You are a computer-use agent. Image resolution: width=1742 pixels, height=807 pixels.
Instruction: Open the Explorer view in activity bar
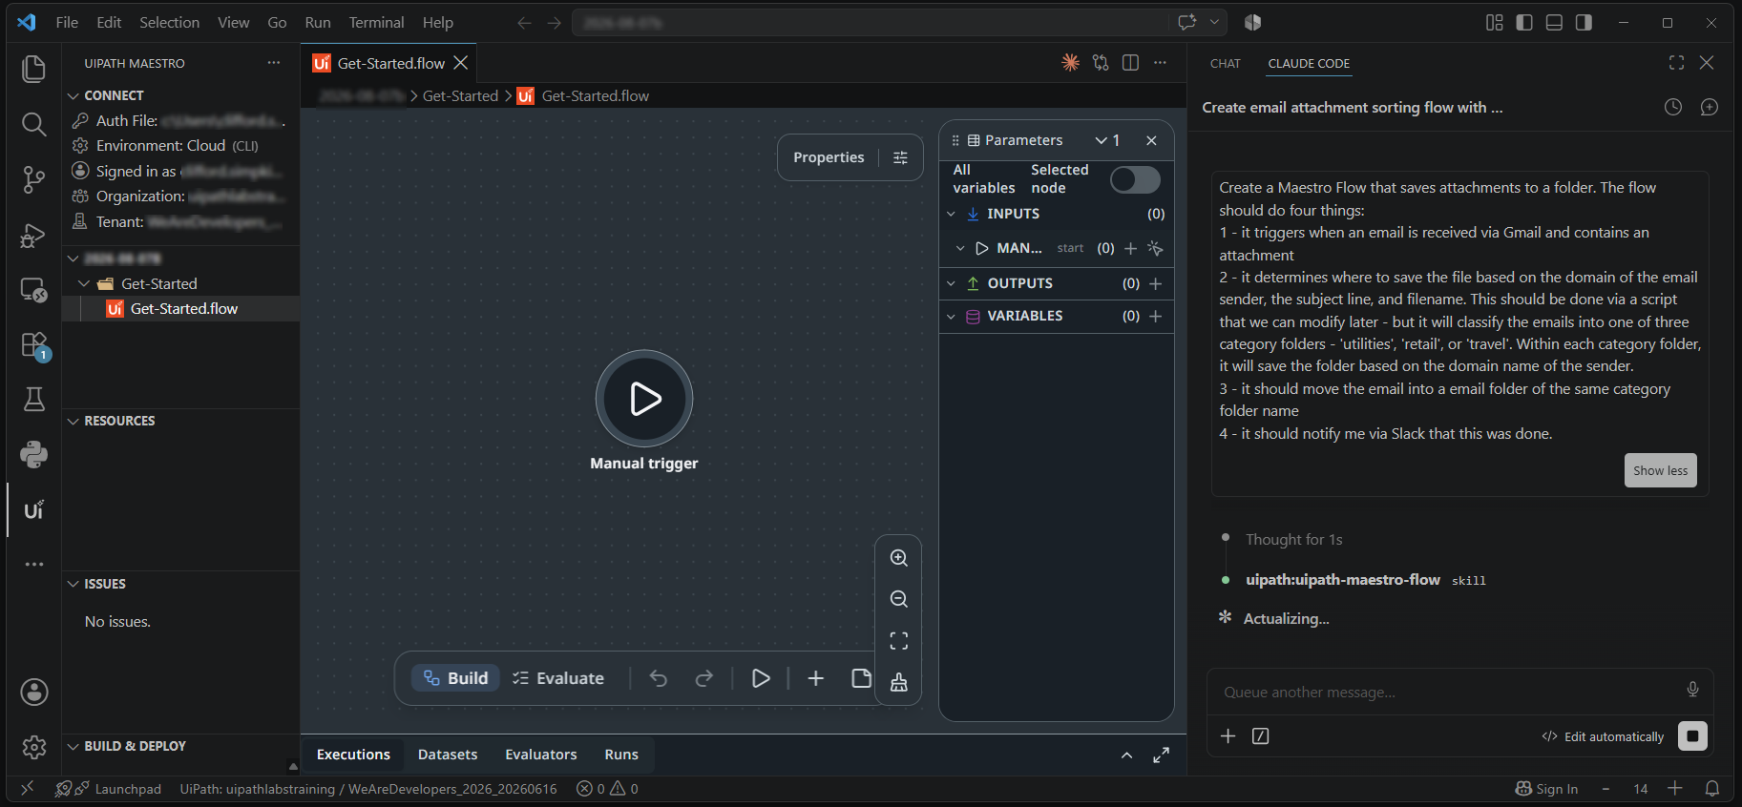pyautogui.click(x=33, y=69)
